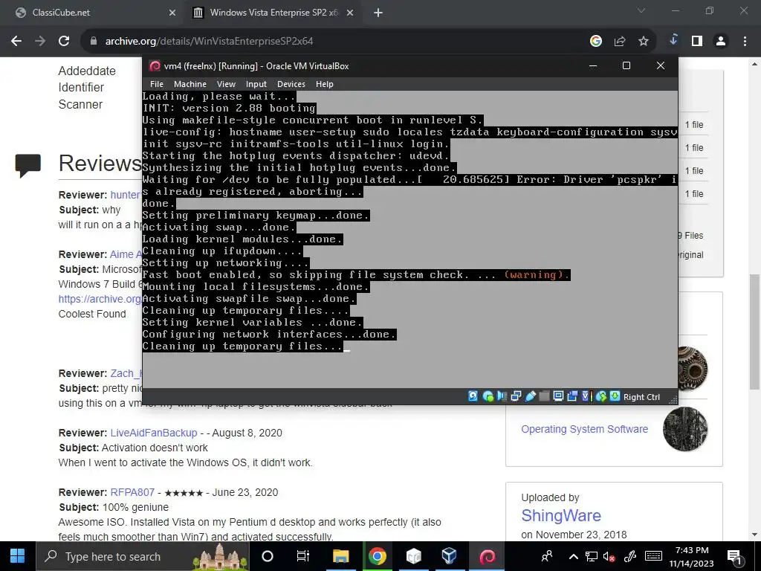This screenshot has height=571, width=761.
Task: Share this page from Chrome toolbar
Action: click(x=620, y=42)
